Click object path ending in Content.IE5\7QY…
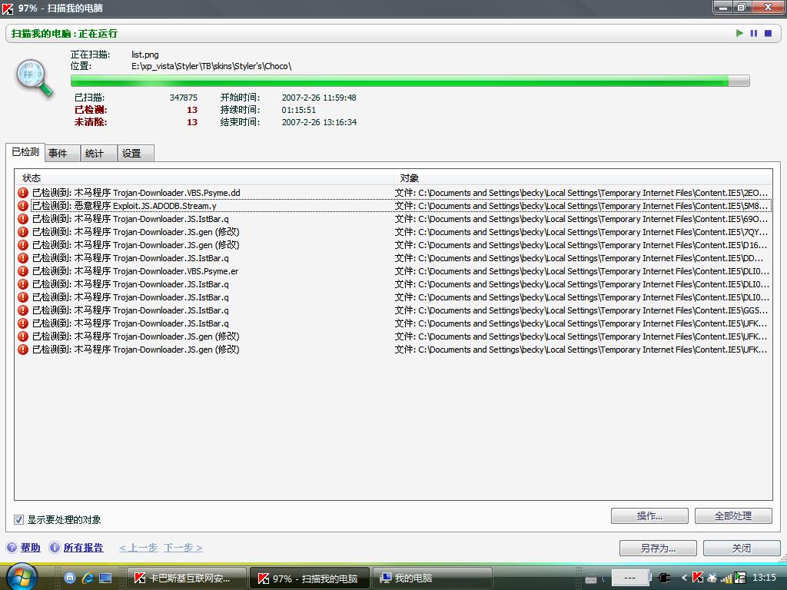 [x=581, y=232]
